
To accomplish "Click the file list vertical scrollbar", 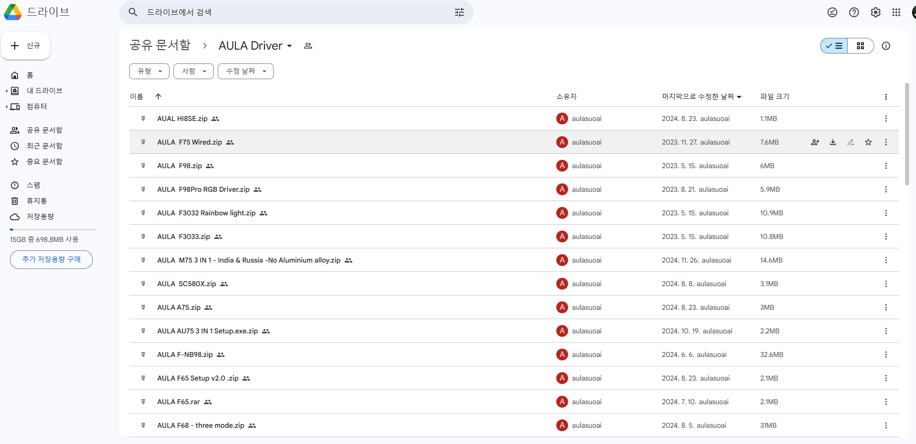I will coord(907,134).
